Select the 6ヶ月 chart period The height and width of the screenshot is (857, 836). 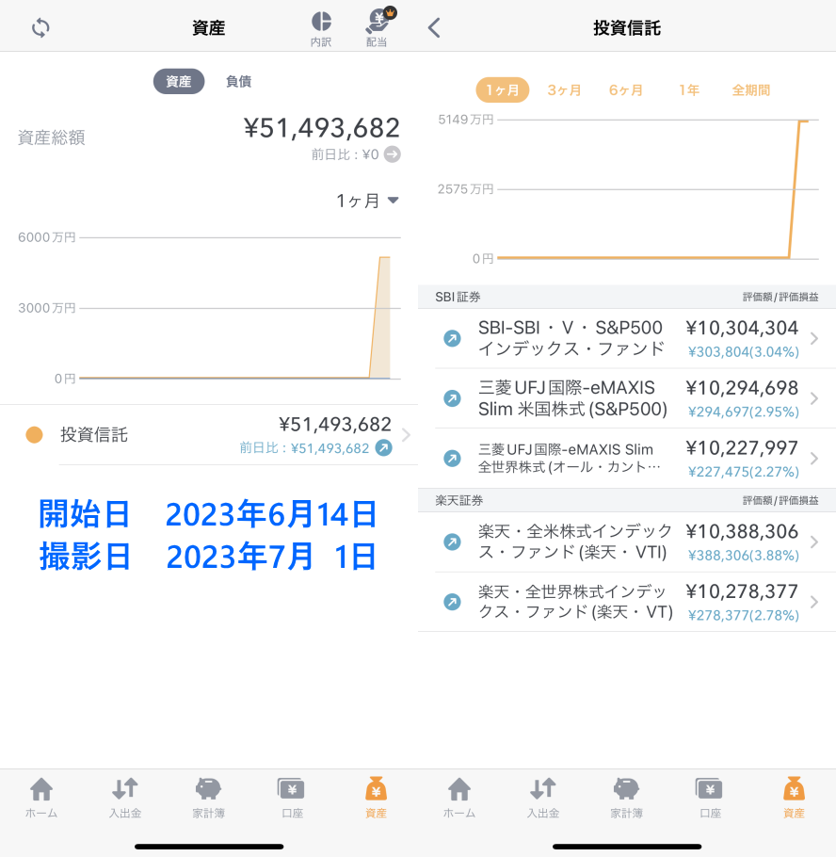(626, 89)
